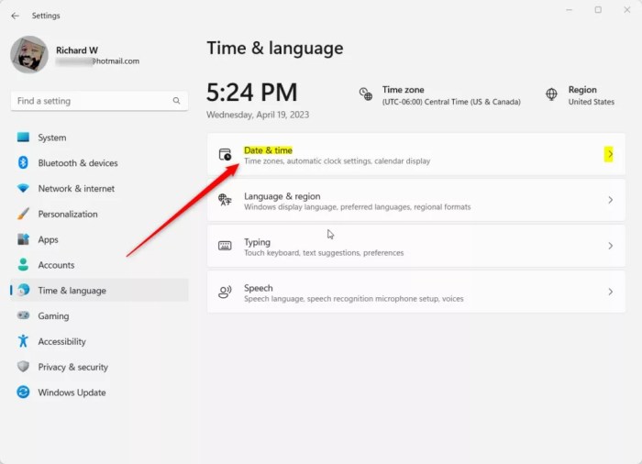Click the Wi-Fi Network icon in the sidebar
642x464 pixels.
[23, 188]
